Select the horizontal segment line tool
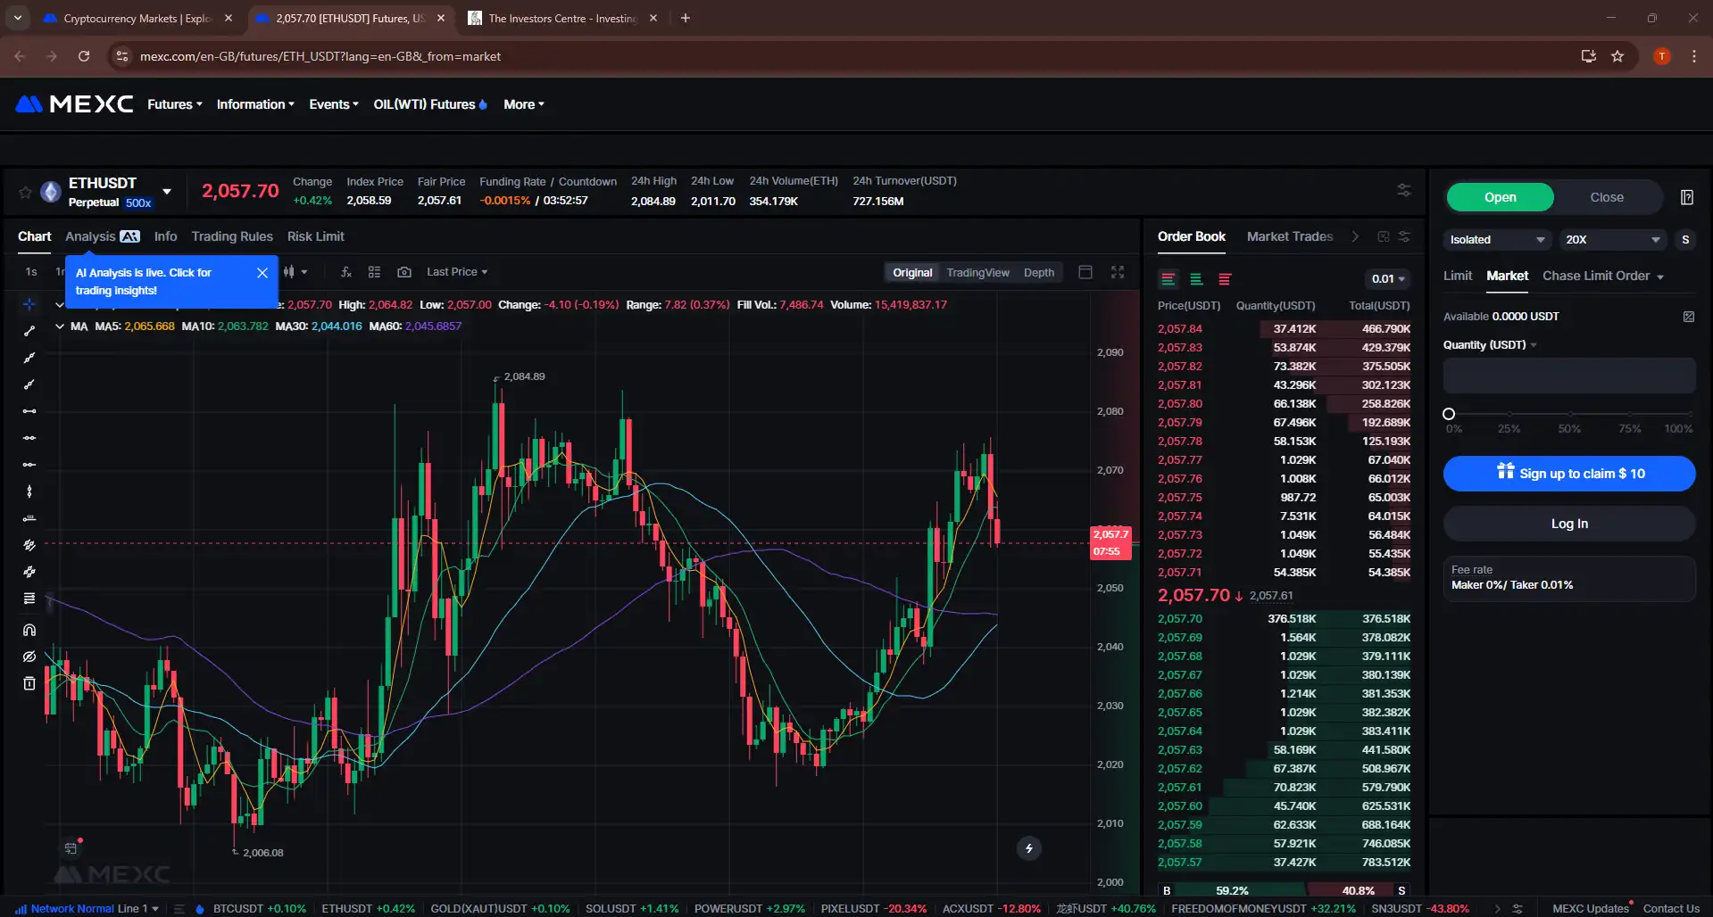 [x=29, y=411]
